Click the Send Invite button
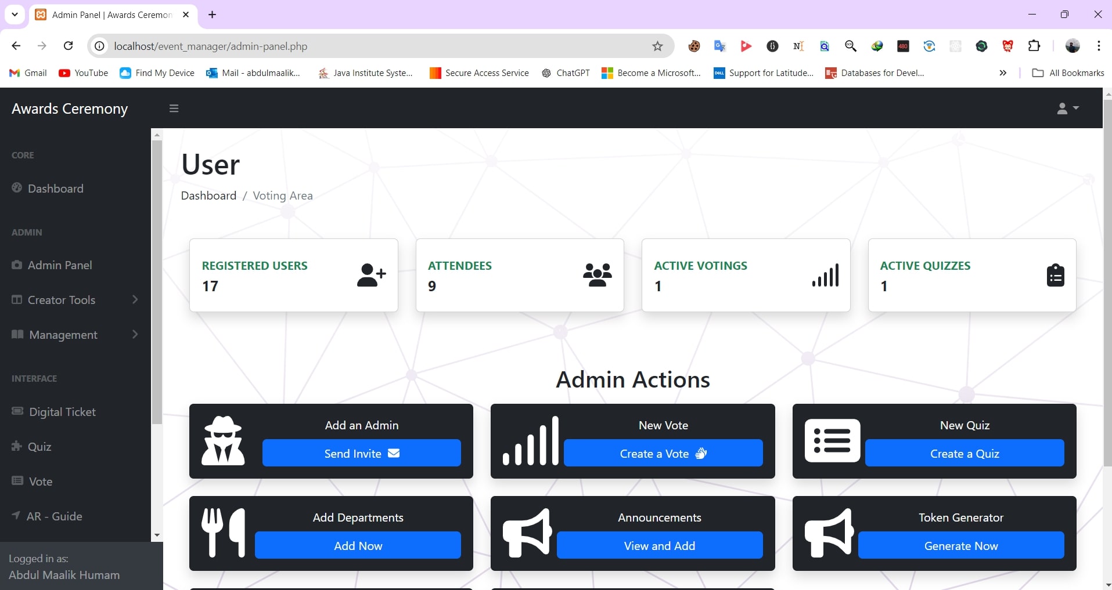This screenshot has width=1112, height=590. [361, 453]
